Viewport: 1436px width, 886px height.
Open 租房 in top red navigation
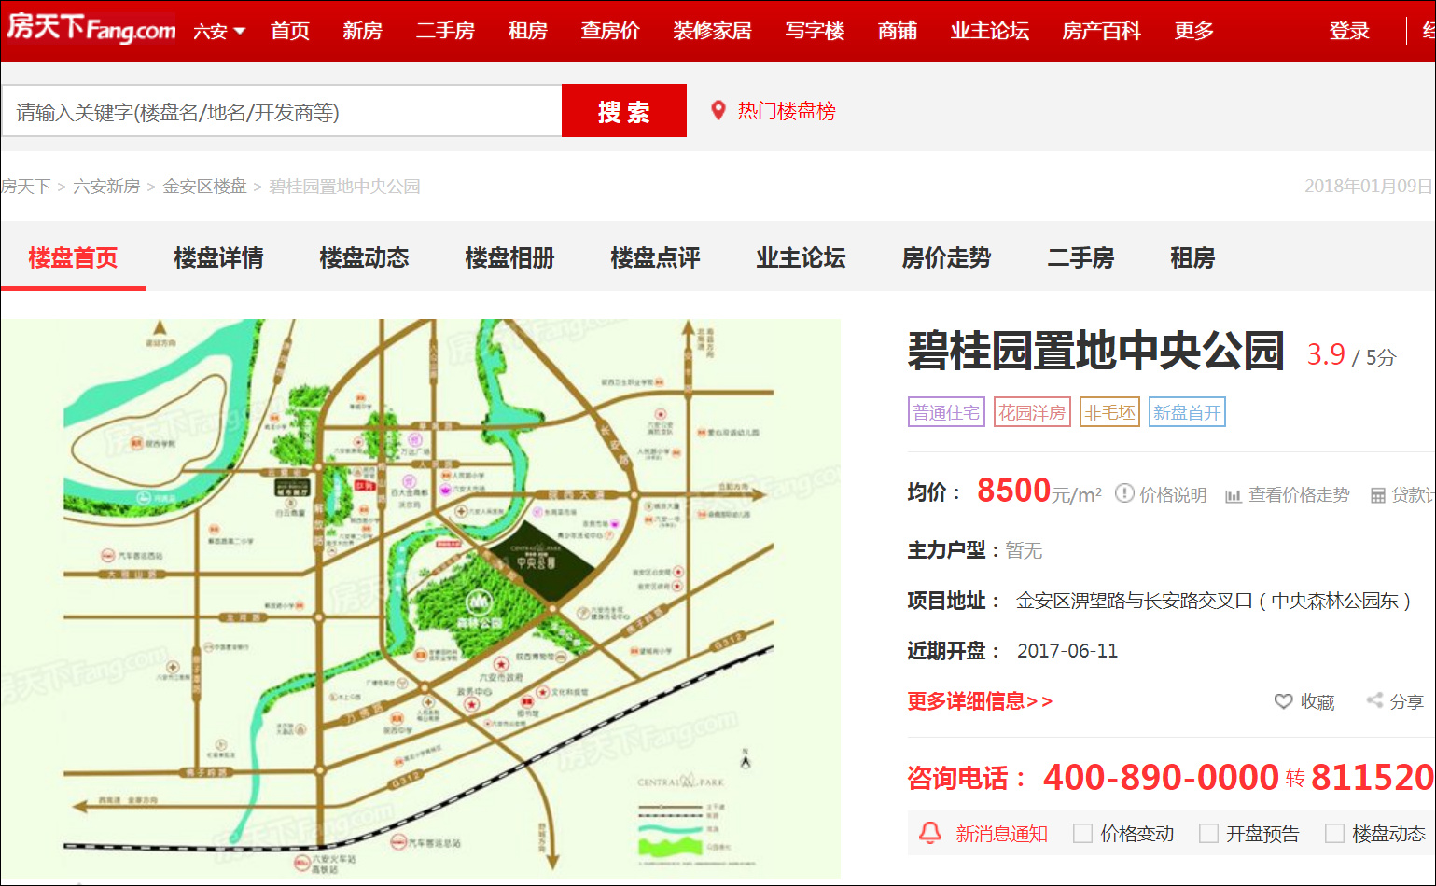pos(528,31)
